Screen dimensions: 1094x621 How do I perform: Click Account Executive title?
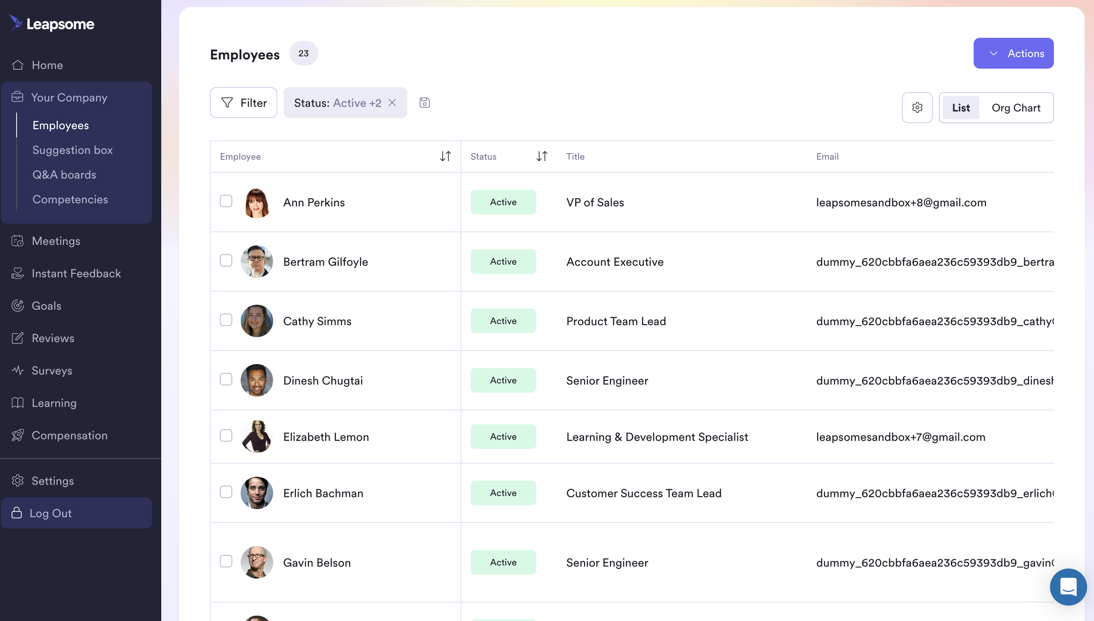[x=615, y=262]
